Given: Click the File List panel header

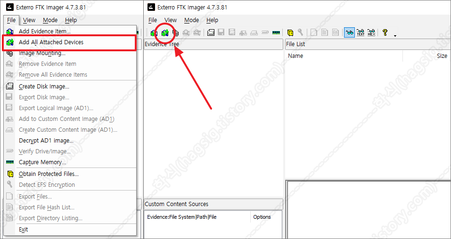Looking at the screenshot, I should [368, 44].
